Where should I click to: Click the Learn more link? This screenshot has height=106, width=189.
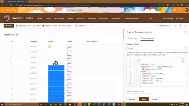tap(161, 55)
